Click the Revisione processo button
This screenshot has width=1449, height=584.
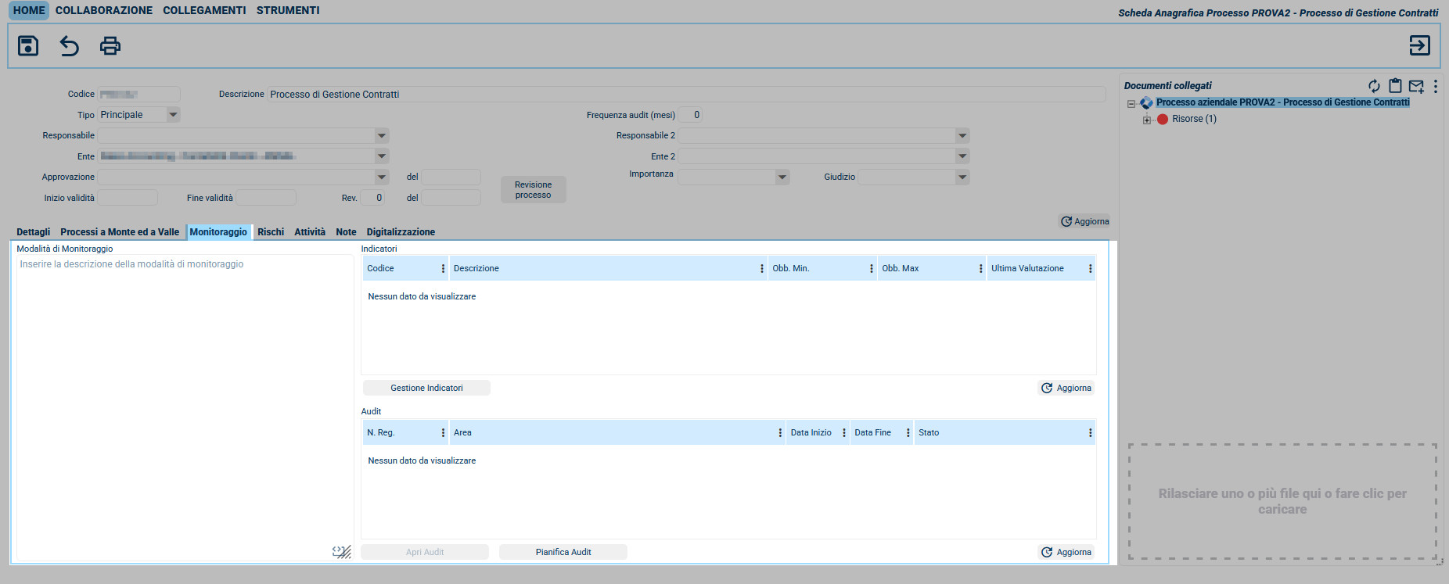[533, 190]
